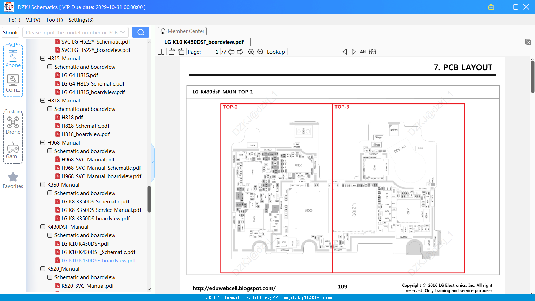
Task: Open the Settings(S) menu
Action: [x=81, y=20]
